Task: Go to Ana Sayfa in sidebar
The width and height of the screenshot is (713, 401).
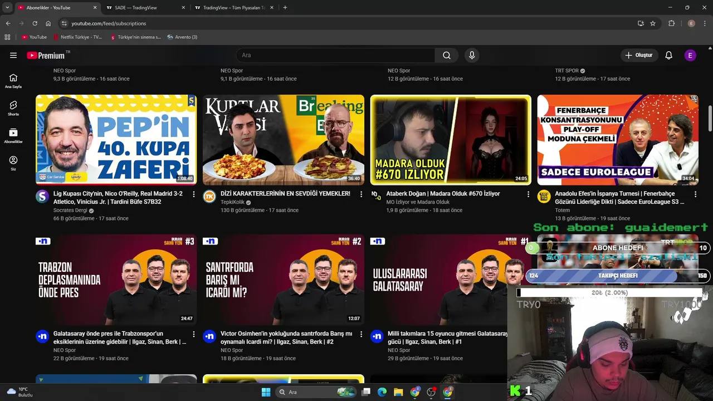Action: [x=13, y=81]
